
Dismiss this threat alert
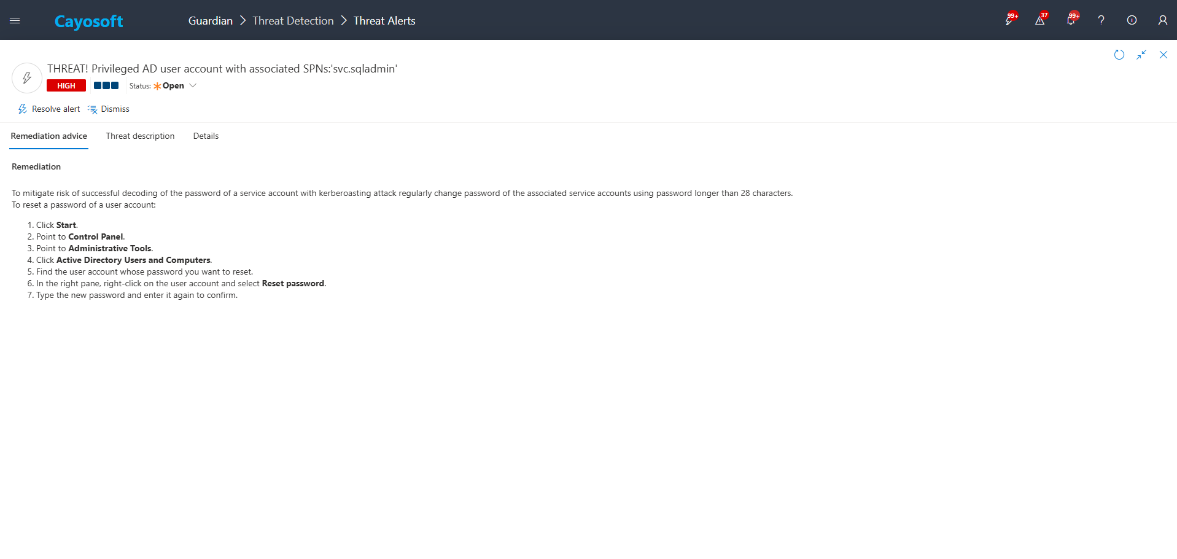click(109, 109)
